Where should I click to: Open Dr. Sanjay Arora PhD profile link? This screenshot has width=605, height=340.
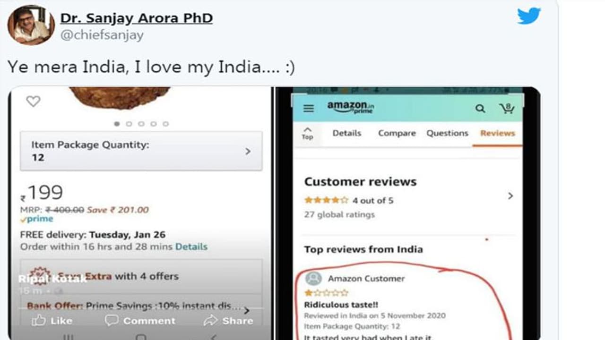coord(137,18)
